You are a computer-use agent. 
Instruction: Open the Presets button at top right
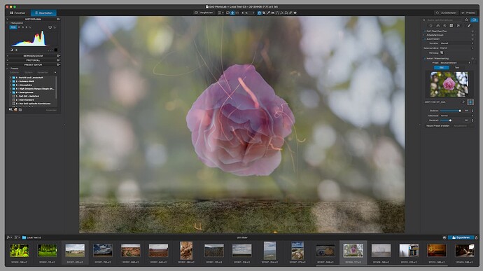click(468, 13)
